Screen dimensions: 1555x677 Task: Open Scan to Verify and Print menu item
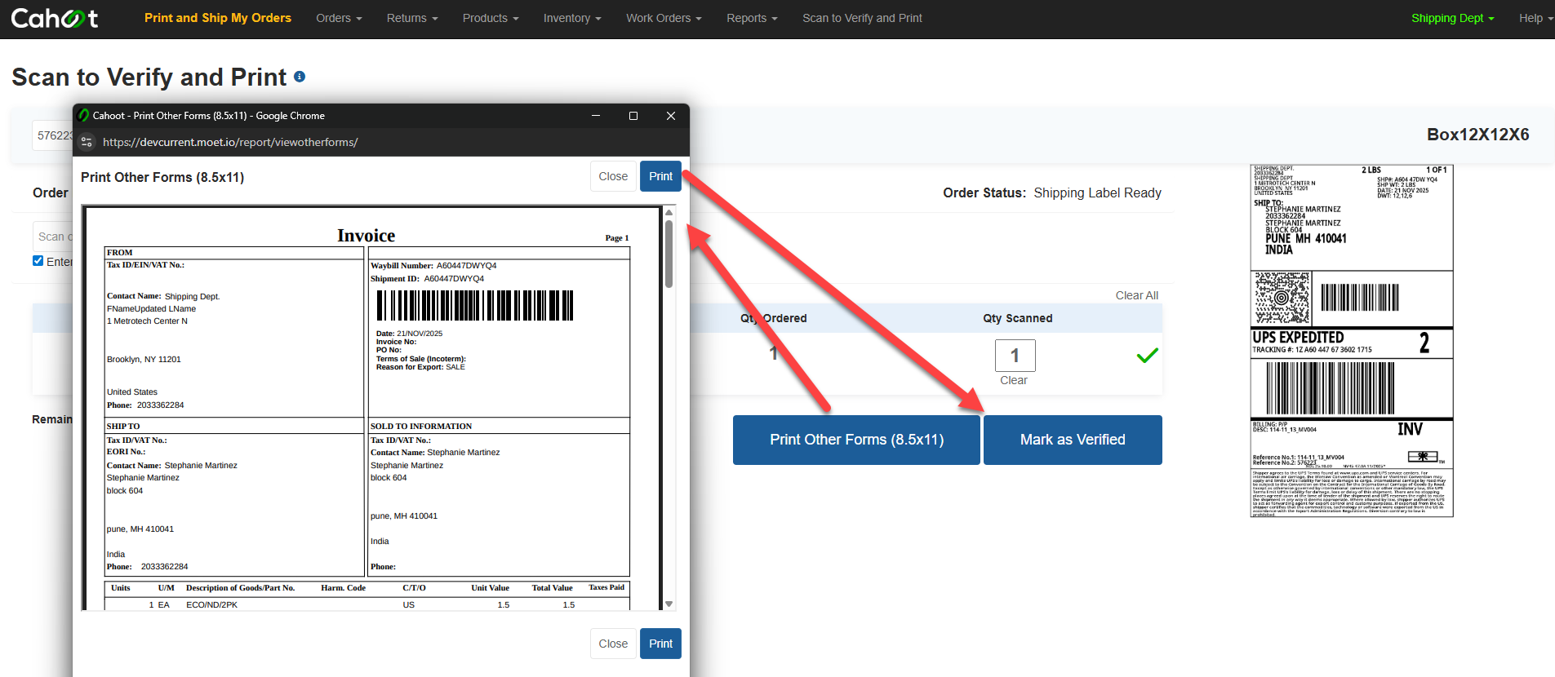click(862, 18)
